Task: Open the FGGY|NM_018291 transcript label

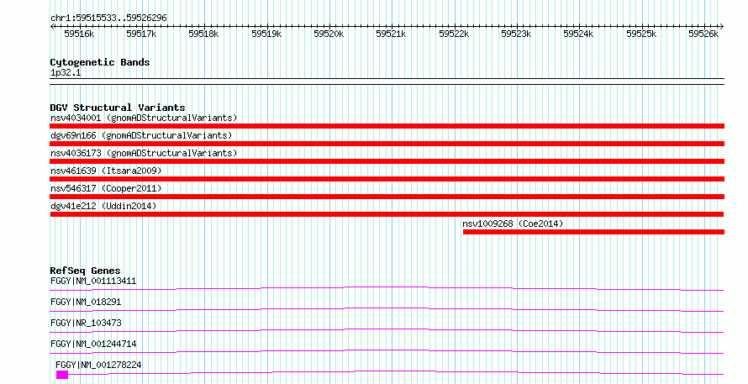Action: coord(86,302)
